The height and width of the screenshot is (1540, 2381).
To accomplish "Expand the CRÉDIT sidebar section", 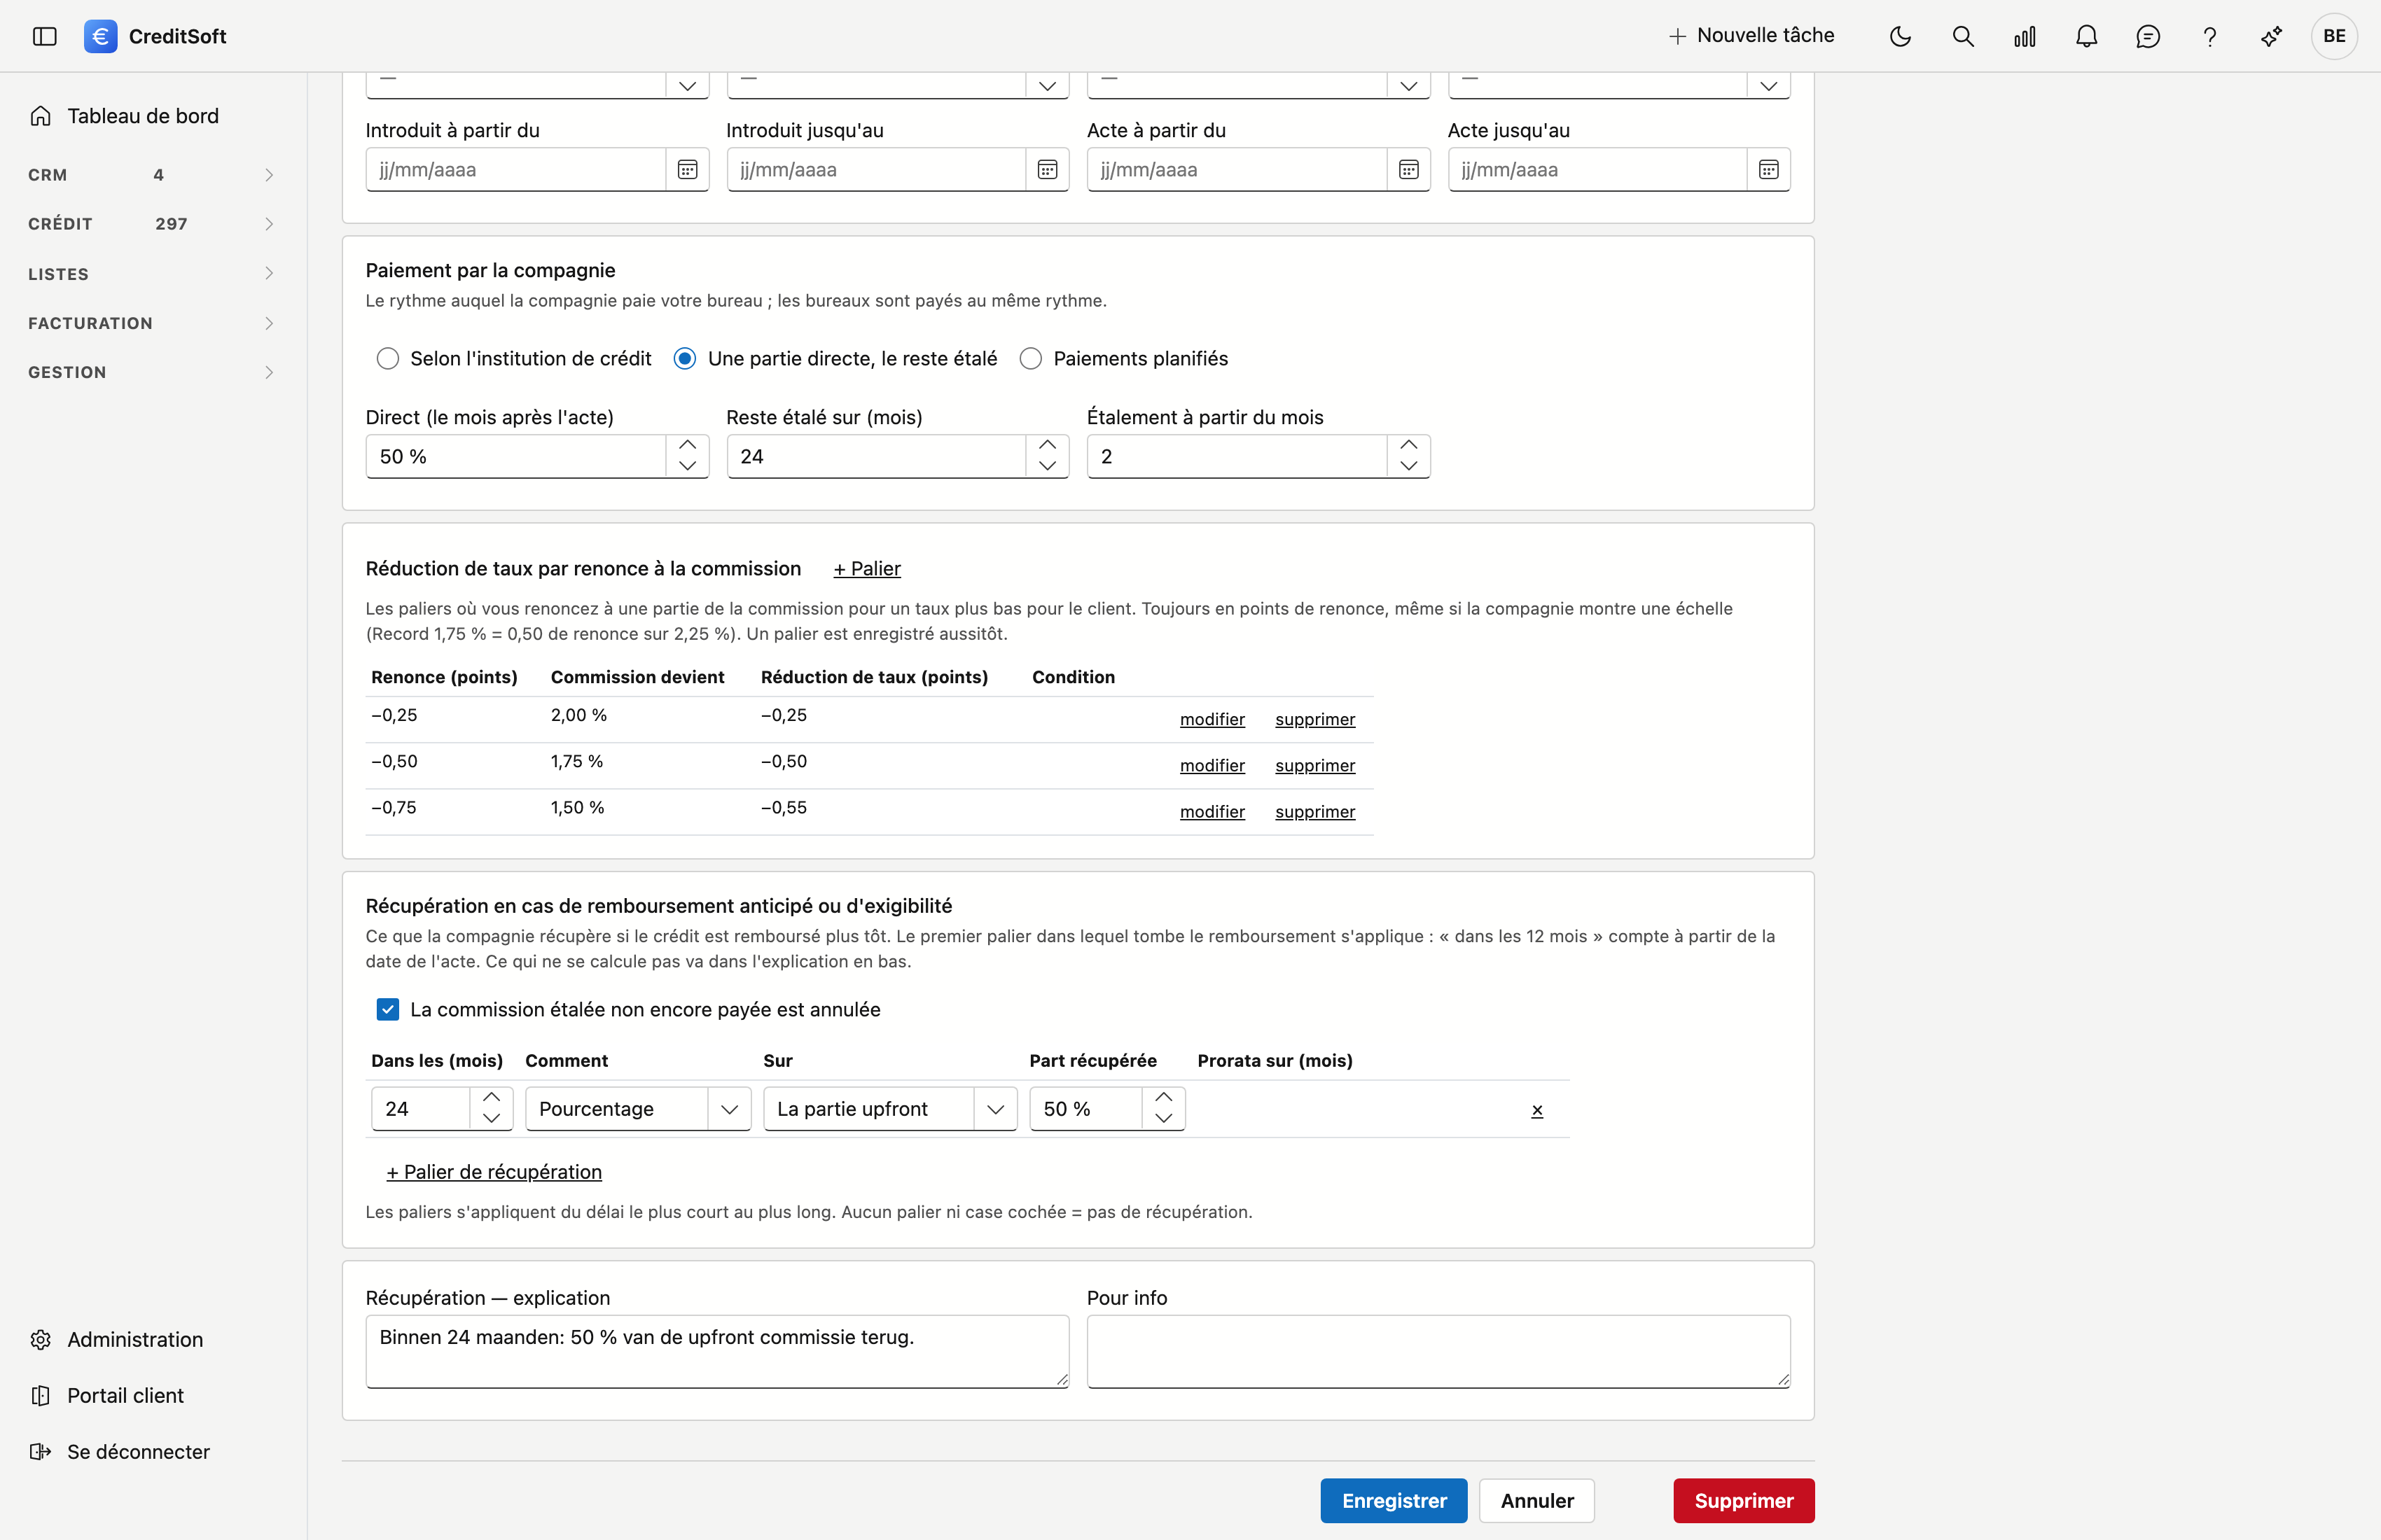I will (x=150, y=224).
